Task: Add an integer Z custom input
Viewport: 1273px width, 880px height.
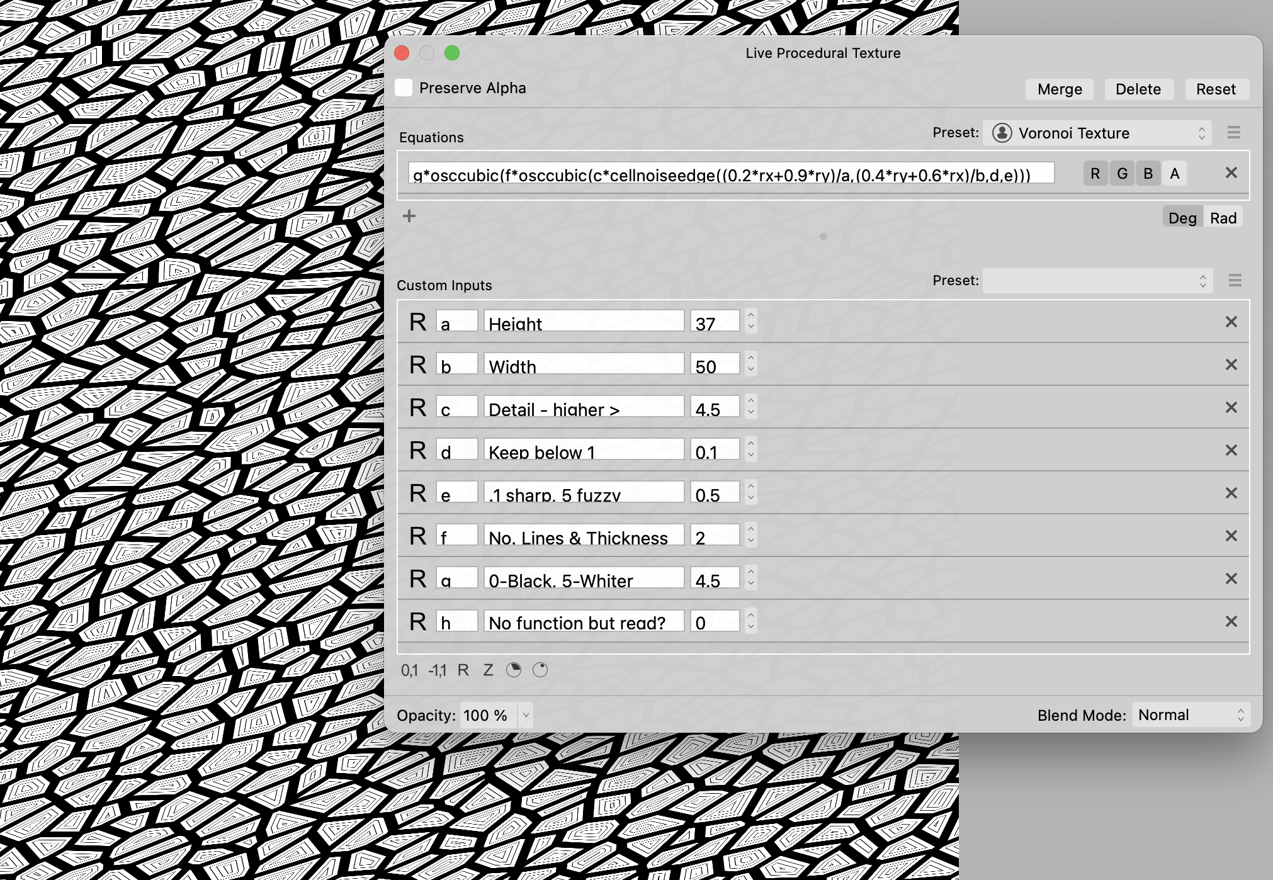Action: point(488,670)
